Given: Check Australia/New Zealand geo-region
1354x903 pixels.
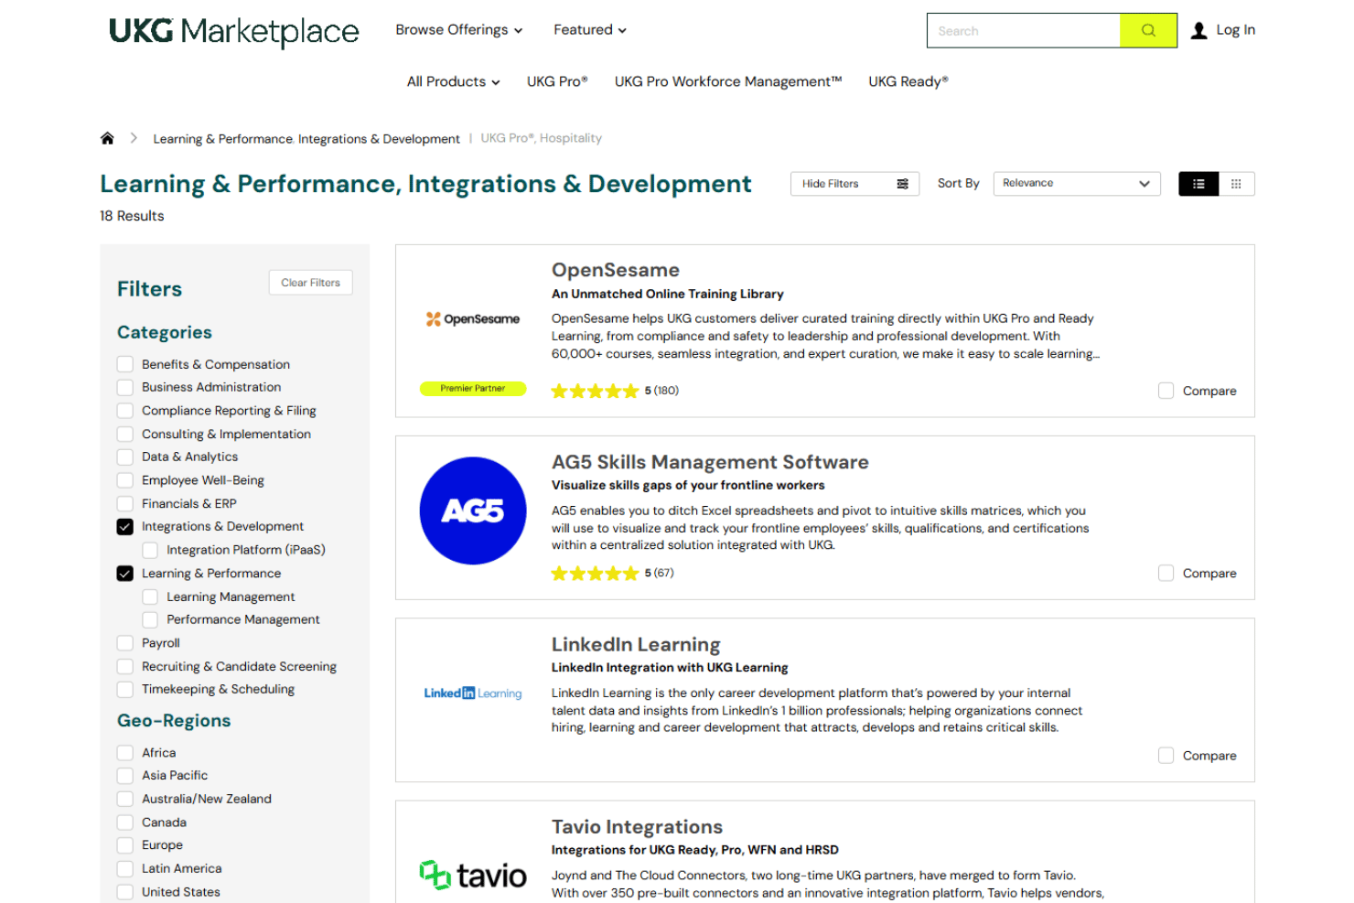Looking at the screenshot, I should click(x=125, y=799).
